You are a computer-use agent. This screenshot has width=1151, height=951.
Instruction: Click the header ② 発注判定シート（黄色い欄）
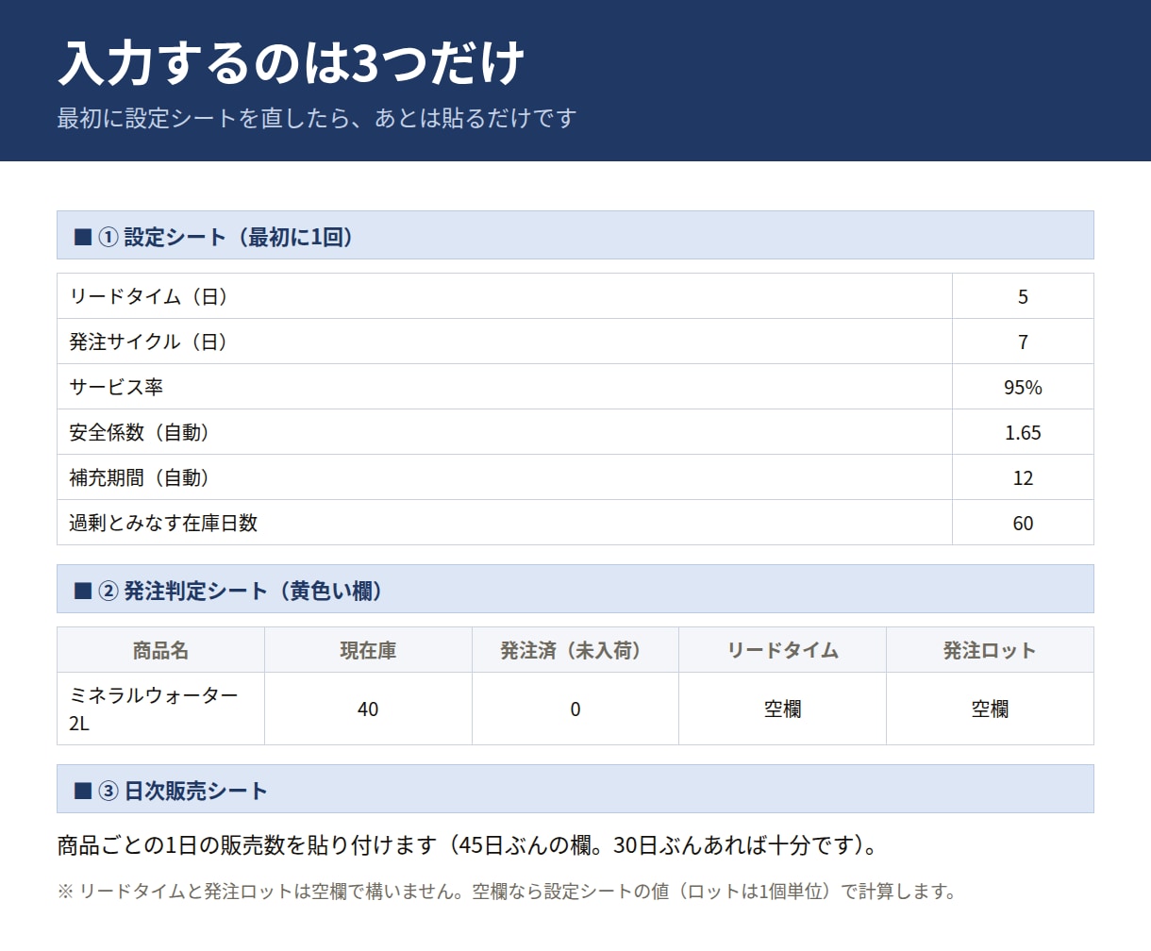tap(575, 589)
